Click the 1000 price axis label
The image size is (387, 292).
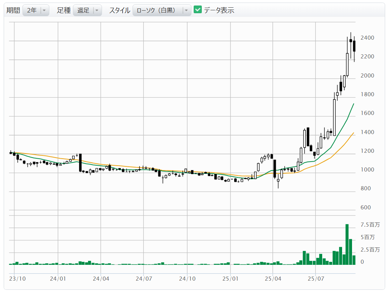(x=367, y=170)
